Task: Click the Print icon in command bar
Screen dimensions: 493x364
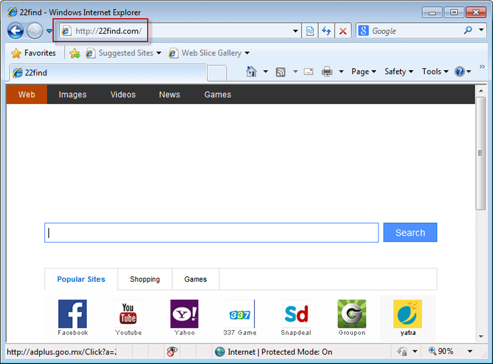Action: coord(327,71)
